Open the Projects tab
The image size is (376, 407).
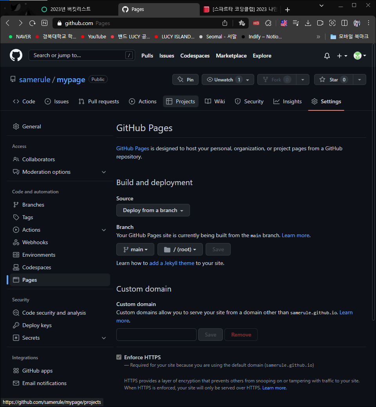(181, 101)
